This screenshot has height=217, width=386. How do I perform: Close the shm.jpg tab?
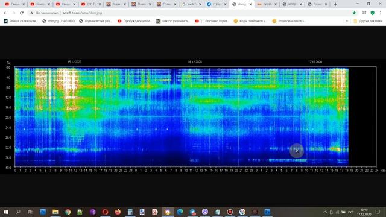[x=250, y=4]
